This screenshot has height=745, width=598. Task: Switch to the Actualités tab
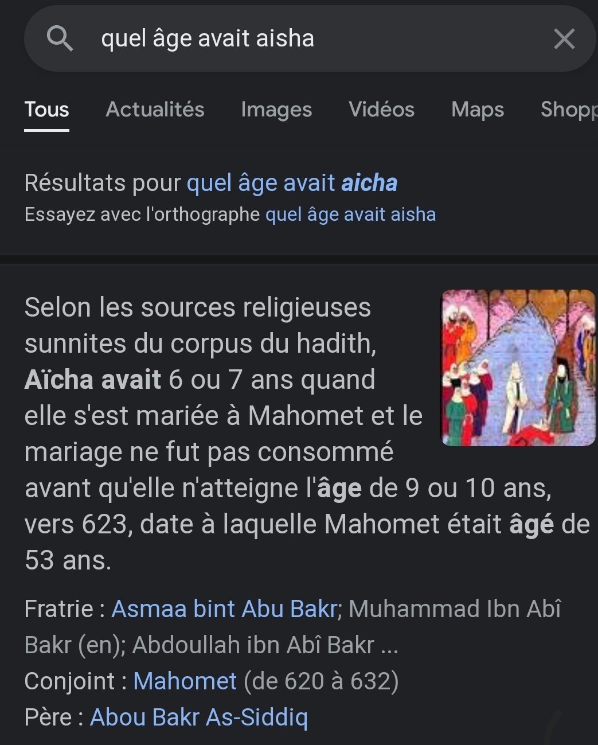[x=155, y=110]
